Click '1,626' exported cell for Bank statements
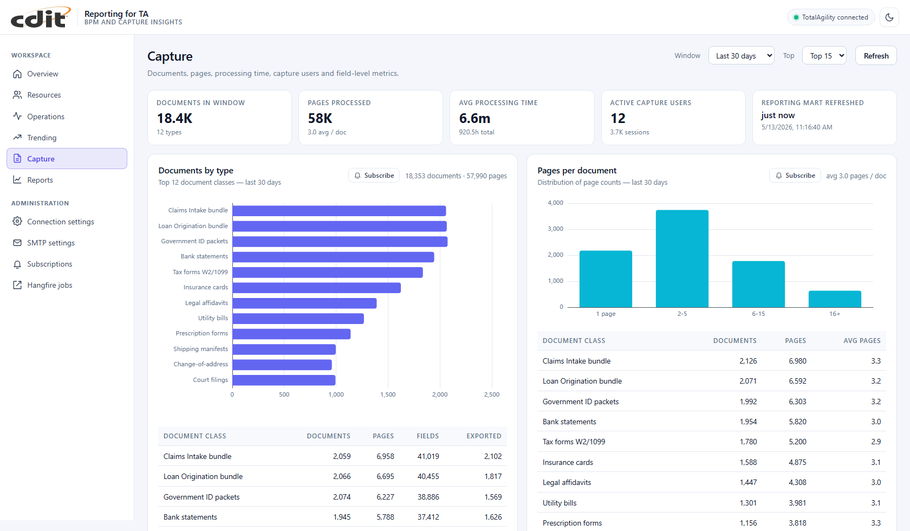This screenshot has height=531, width=910. (x=493, y=517)
